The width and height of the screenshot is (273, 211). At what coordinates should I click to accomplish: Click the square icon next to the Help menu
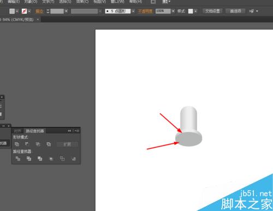point(153,2)
